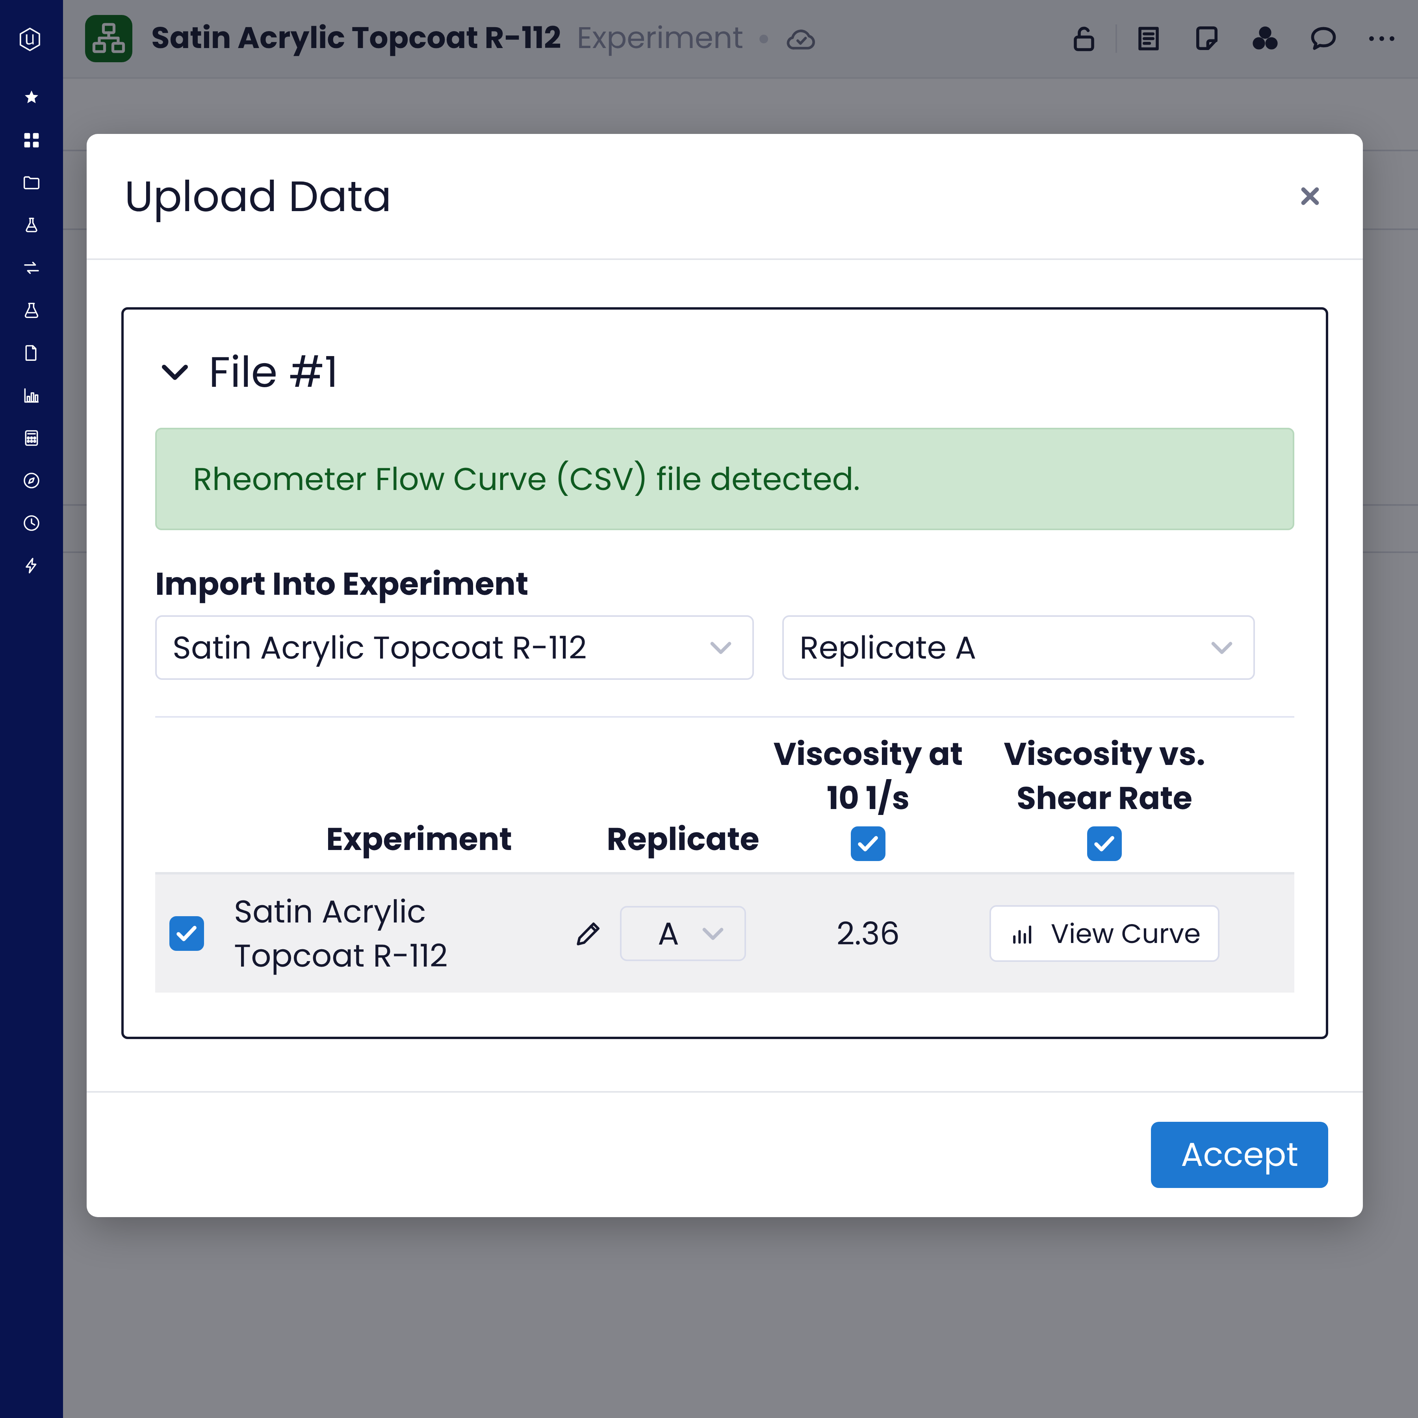Click the 2.36 viscosity value
The image size is (1418, 1418).
point(867,934)
